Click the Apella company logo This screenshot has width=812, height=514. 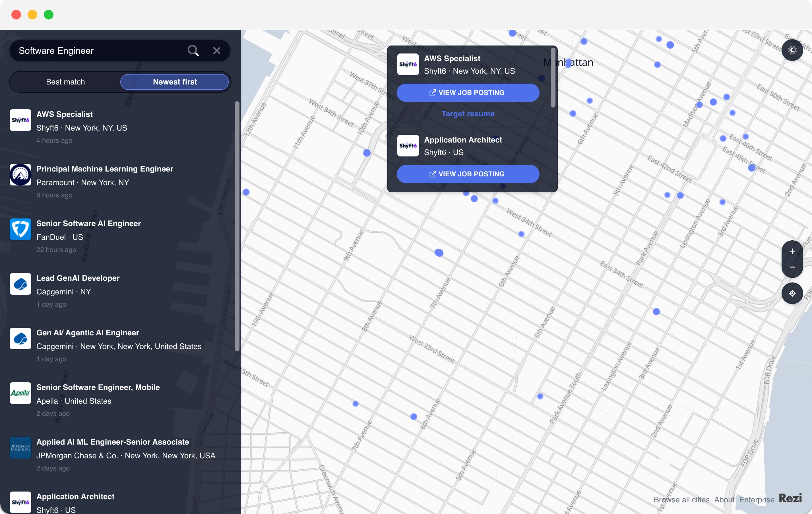(20, 393)
